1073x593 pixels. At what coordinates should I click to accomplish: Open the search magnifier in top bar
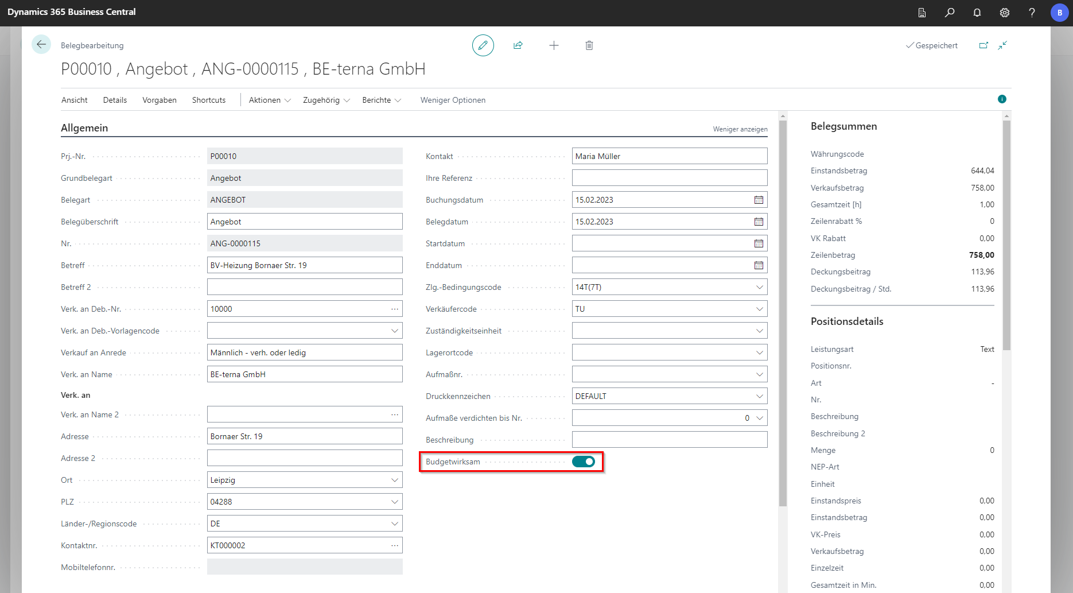[950, 13]
